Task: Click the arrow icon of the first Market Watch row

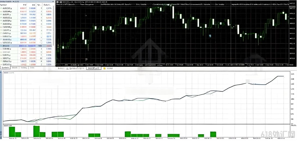Action: 1,8
